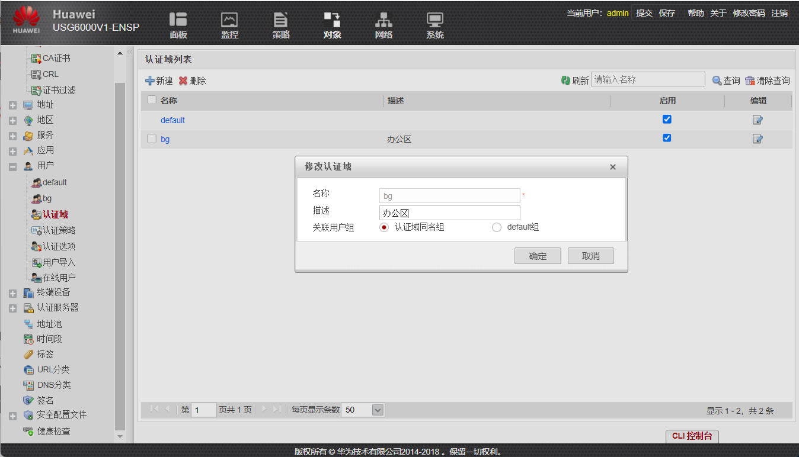Click the 新建 plus icon
The width and height of the screenshot is (799, 457).
[149, 81]
